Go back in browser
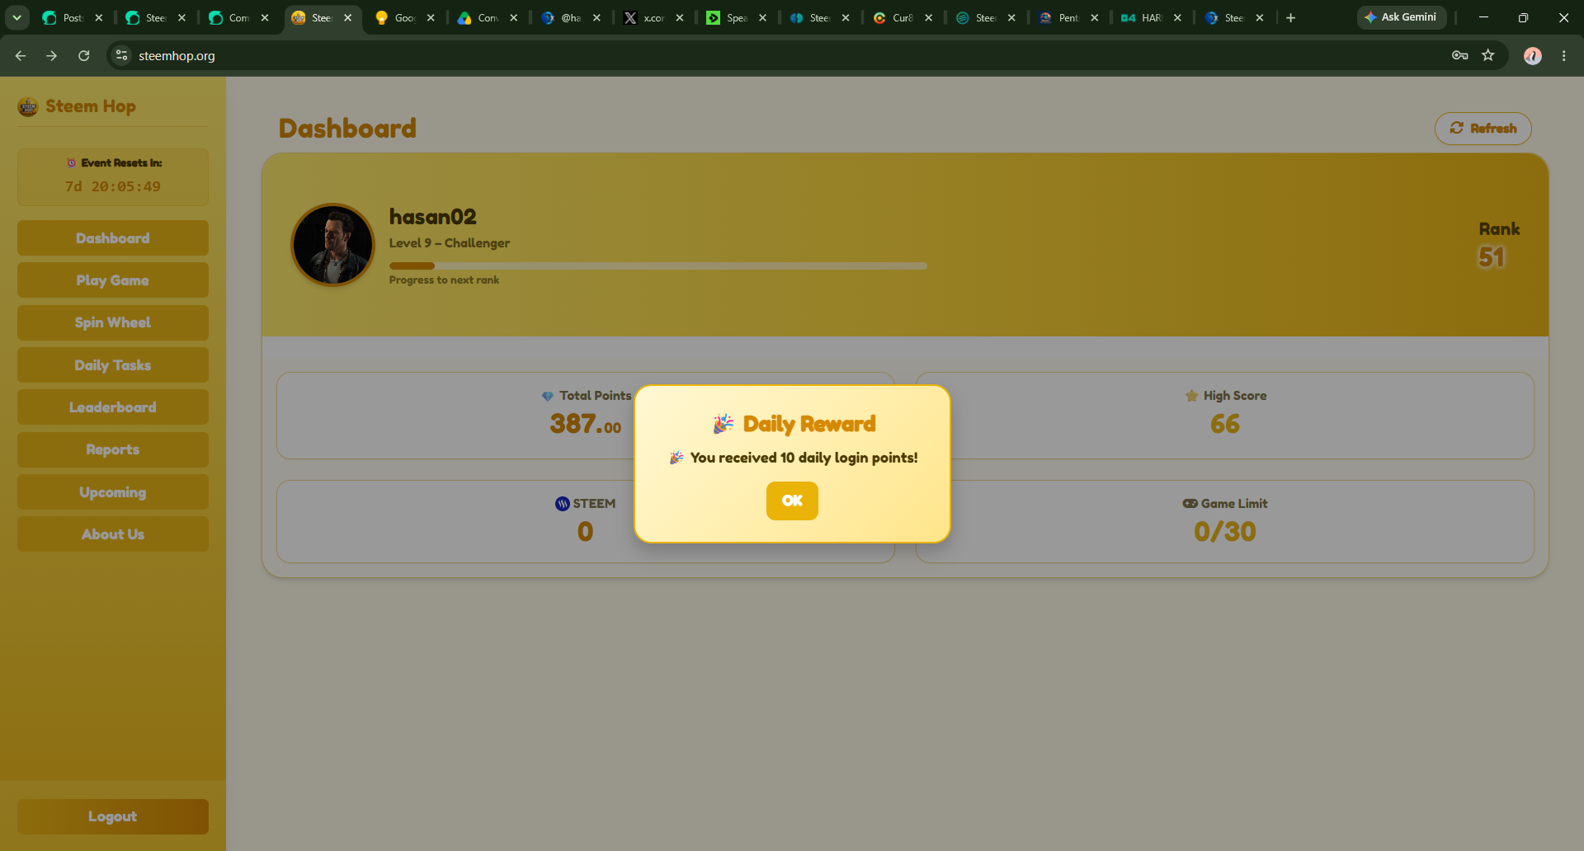Screen dimensions: 1584x851 [21, 55]
